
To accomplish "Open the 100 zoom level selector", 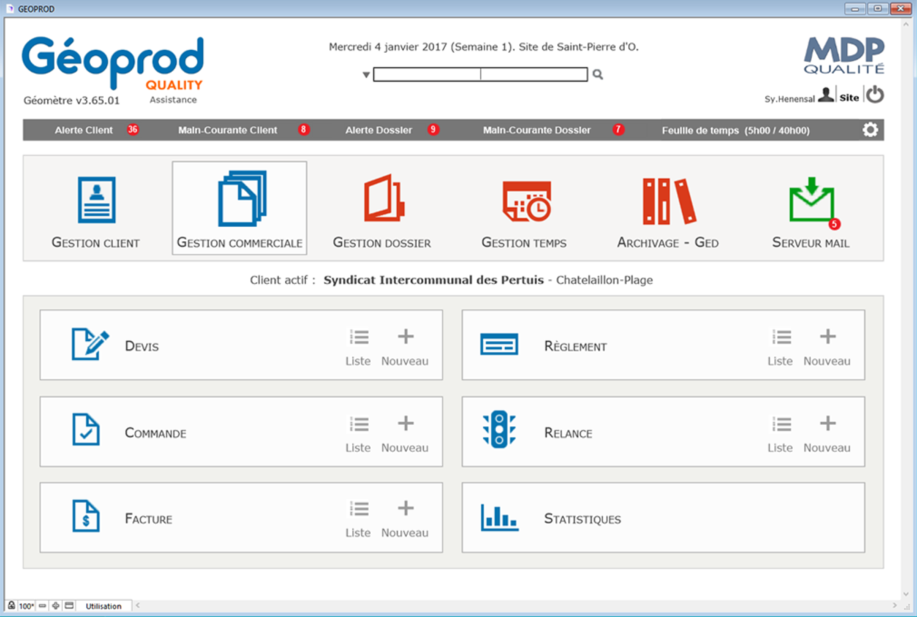I will pos(26,606).
